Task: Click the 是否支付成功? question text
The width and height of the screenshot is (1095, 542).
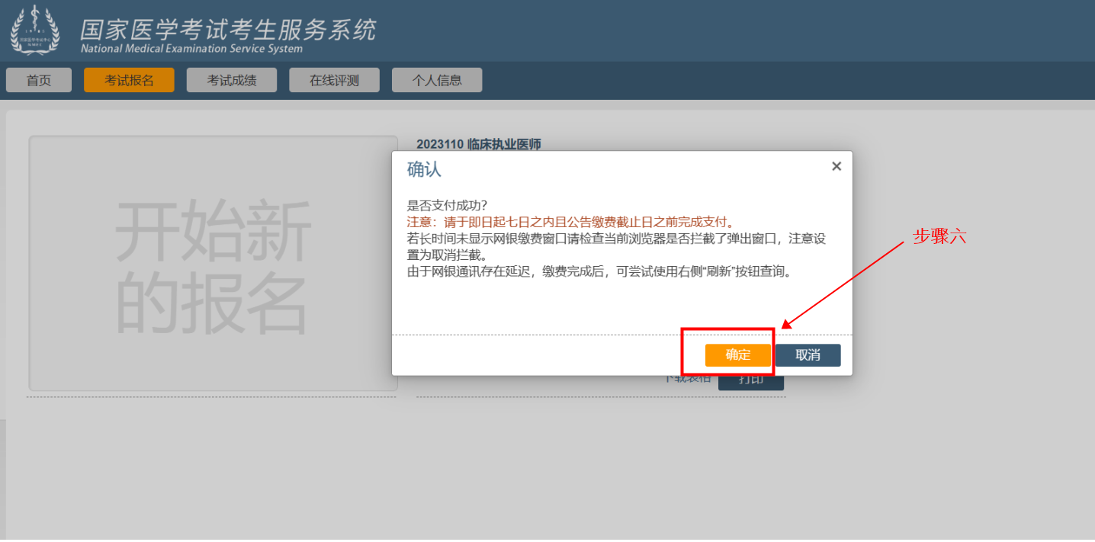Action: click(x=448, y=206)
